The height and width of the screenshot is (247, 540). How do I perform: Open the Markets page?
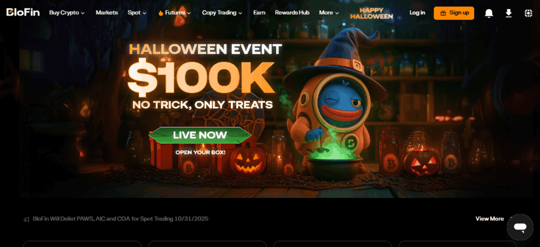(x=107, y=13)
